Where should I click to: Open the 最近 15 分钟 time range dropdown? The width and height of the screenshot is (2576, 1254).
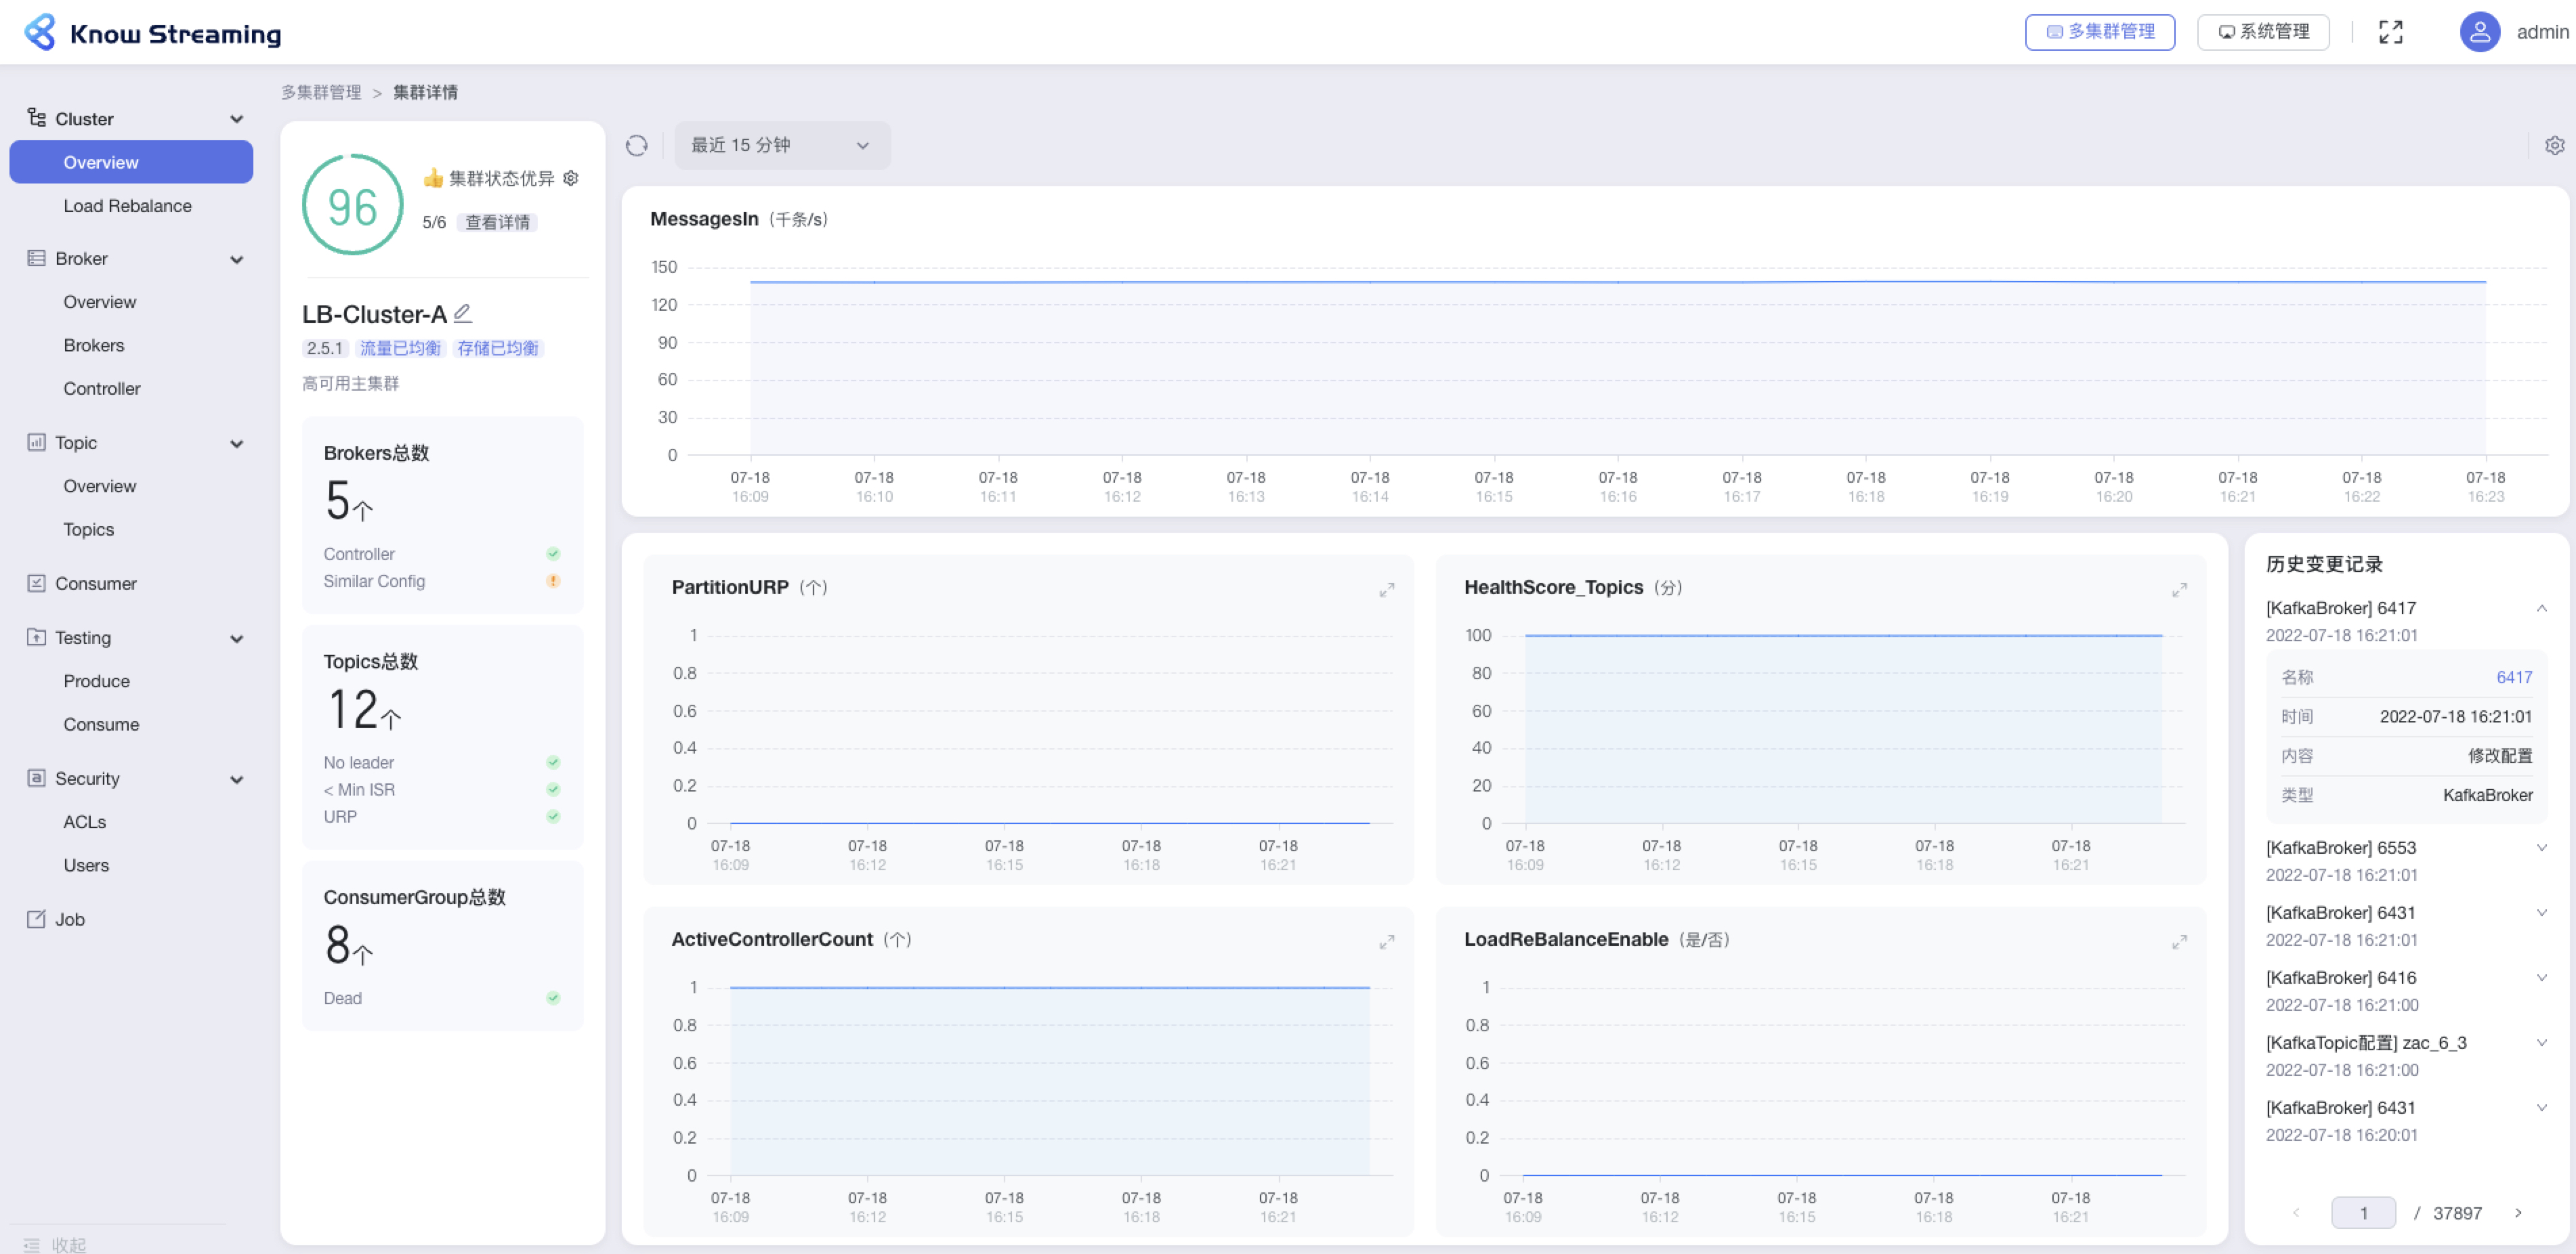tap(781, 146)
